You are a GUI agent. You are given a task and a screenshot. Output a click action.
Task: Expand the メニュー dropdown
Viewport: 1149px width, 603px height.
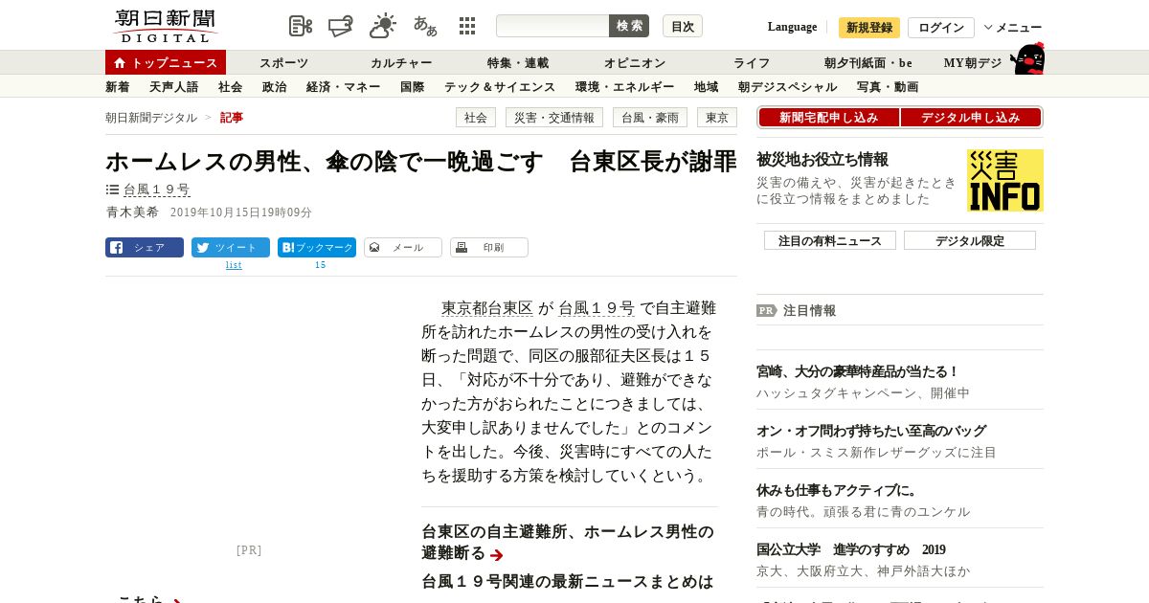click(x=1013, y=28)
